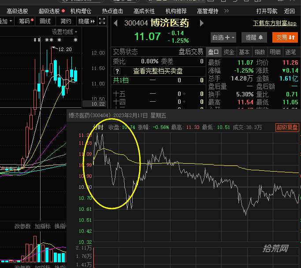Image resolution: width=301 pixels, height=268 pixels.
Task: Open 自选+ watchlist dropdown
Action: point(223,37)
